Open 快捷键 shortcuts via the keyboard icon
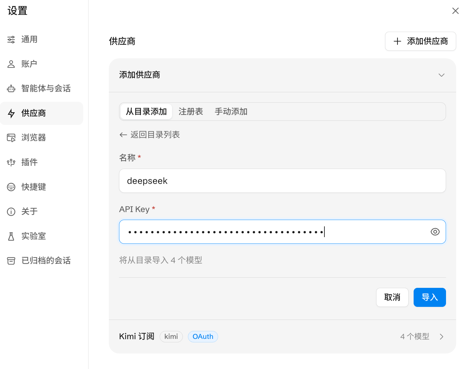 11,187
